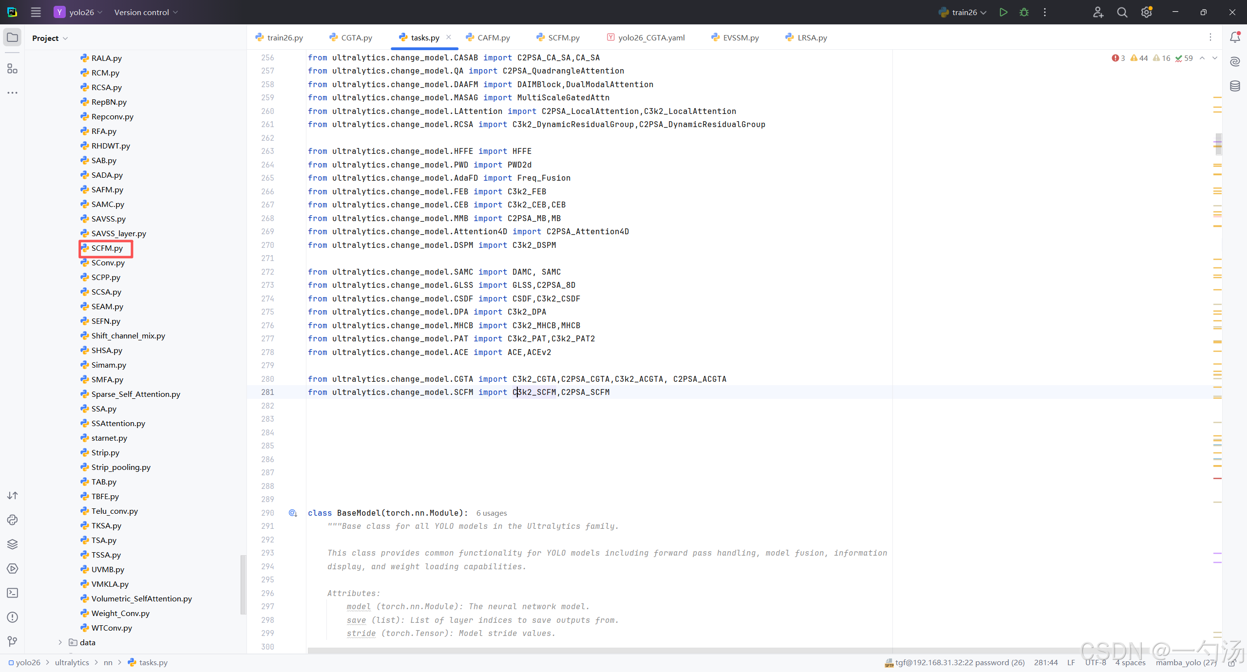Viewport: 1247px width, 672px height.
Task: Open SCFM.py in the project tree
Action: pyautogui.click(x=107, y=248)
